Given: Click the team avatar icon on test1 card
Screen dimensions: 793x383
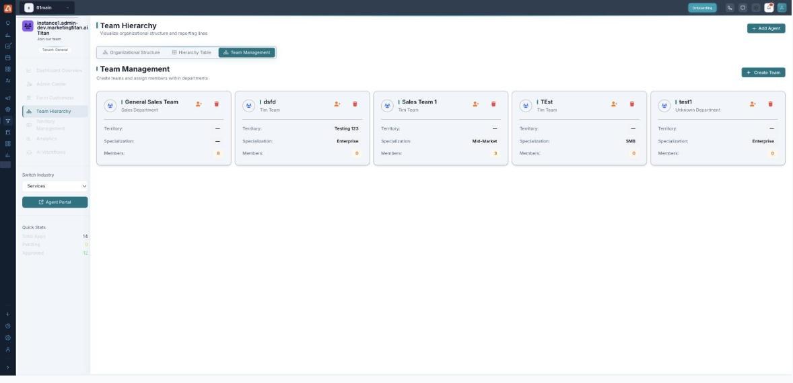Looking at the screenshot, I should (664, 105).
